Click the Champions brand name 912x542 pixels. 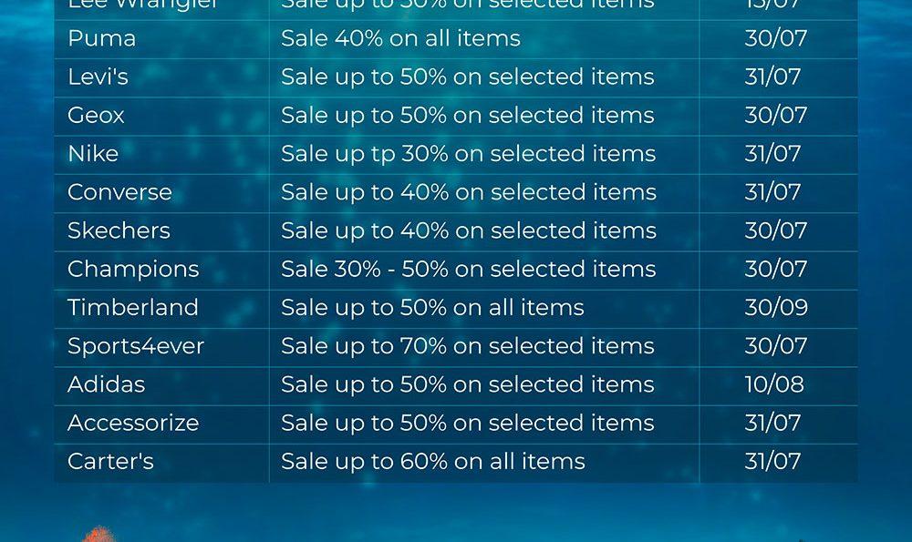(133, 269)
